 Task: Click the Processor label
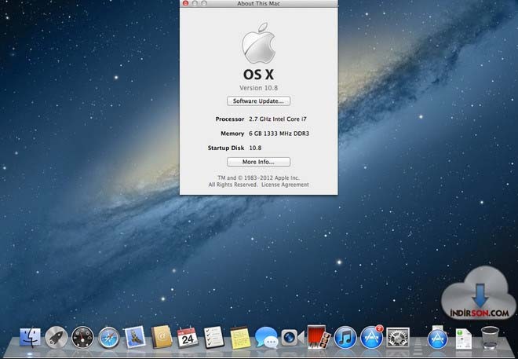click(230, 119)
